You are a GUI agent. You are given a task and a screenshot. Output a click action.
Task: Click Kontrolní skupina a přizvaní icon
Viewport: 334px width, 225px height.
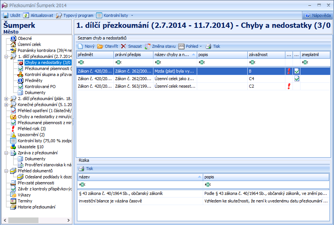click(x=20, y=74)
